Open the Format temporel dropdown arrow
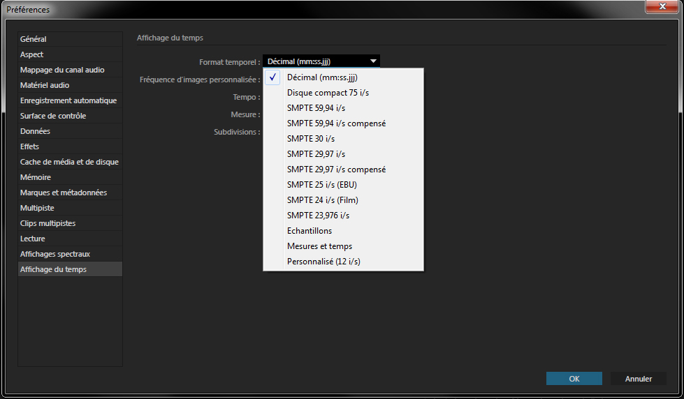684x399 pixels. (x=373, y=61)
